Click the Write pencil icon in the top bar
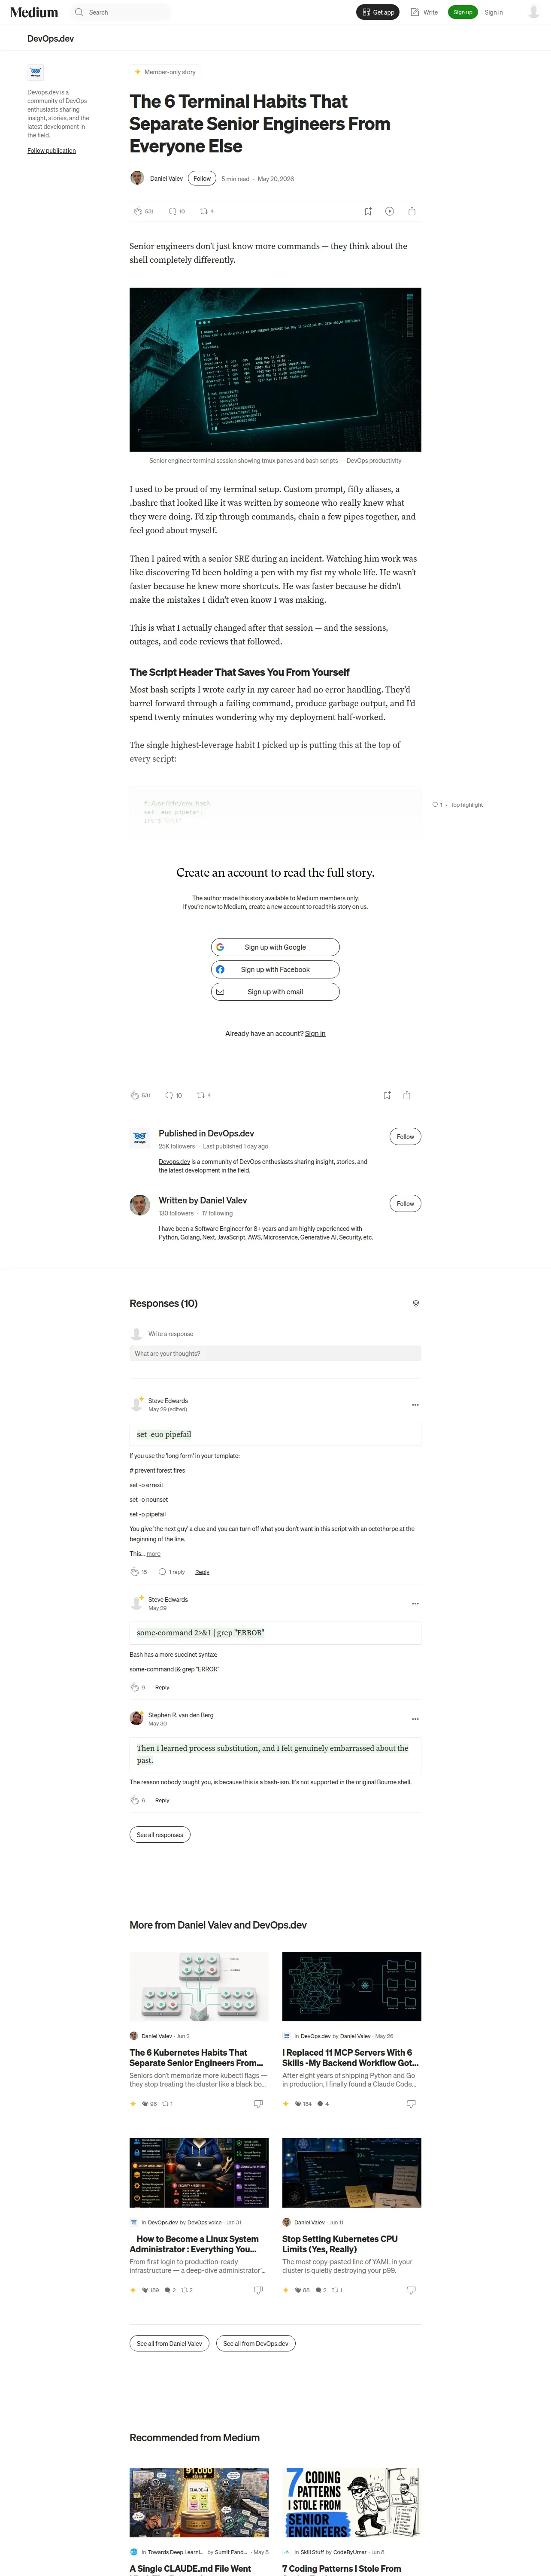Screen dimensions: 551x2576 coord(415,12)
